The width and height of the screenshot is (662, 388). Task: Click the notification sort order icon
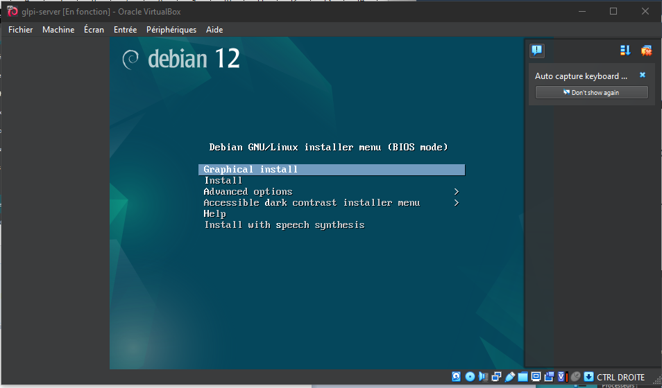point(625,51)
